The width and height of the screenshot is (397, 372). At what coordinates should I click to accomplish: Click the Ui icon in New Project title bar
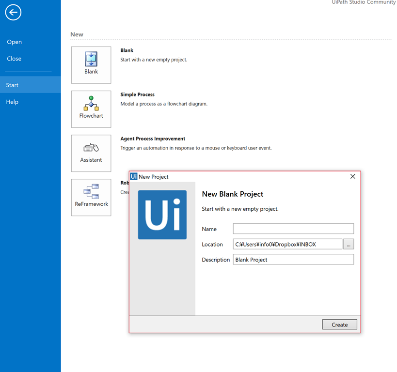[x=134, y=176]
